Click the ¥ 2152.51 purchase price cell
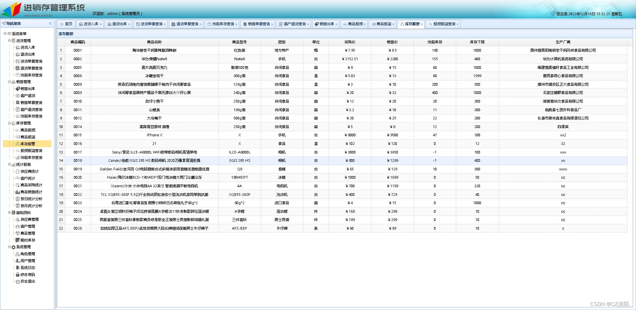636x310 pixels. point(350,59)
